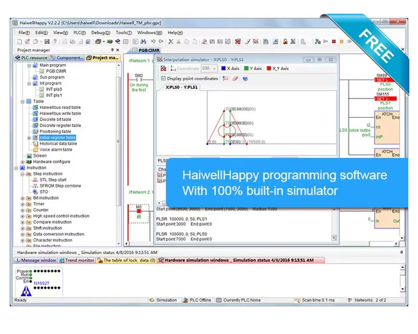The height and width of the screenshot is (334, 418).
Task: Open the Debug(D) menu
Action: 101,33
